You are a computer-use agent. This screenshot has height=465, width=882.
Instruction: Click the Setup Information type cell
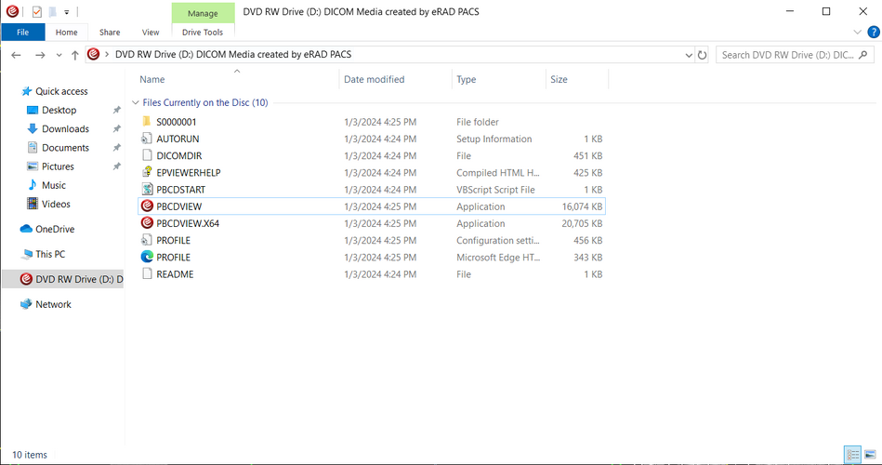point(494,139)
